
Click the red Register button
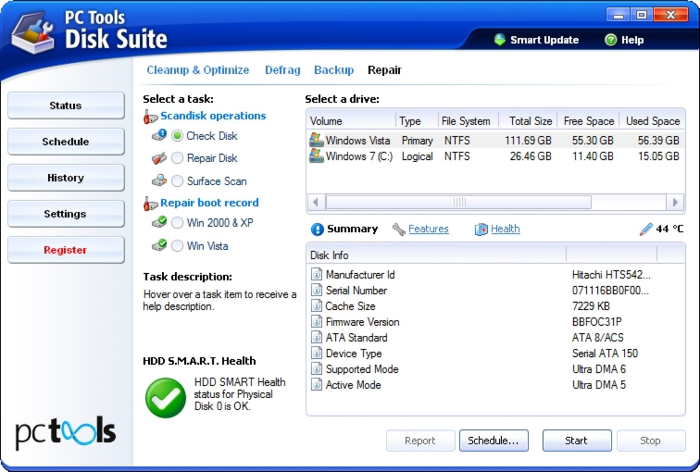coord(66,250)
